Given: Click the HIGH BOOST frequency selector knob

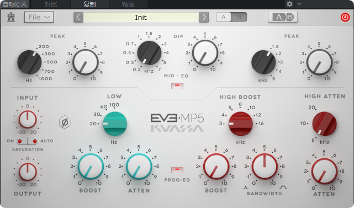Looking at the screenshot, I should tap(241, 124).
